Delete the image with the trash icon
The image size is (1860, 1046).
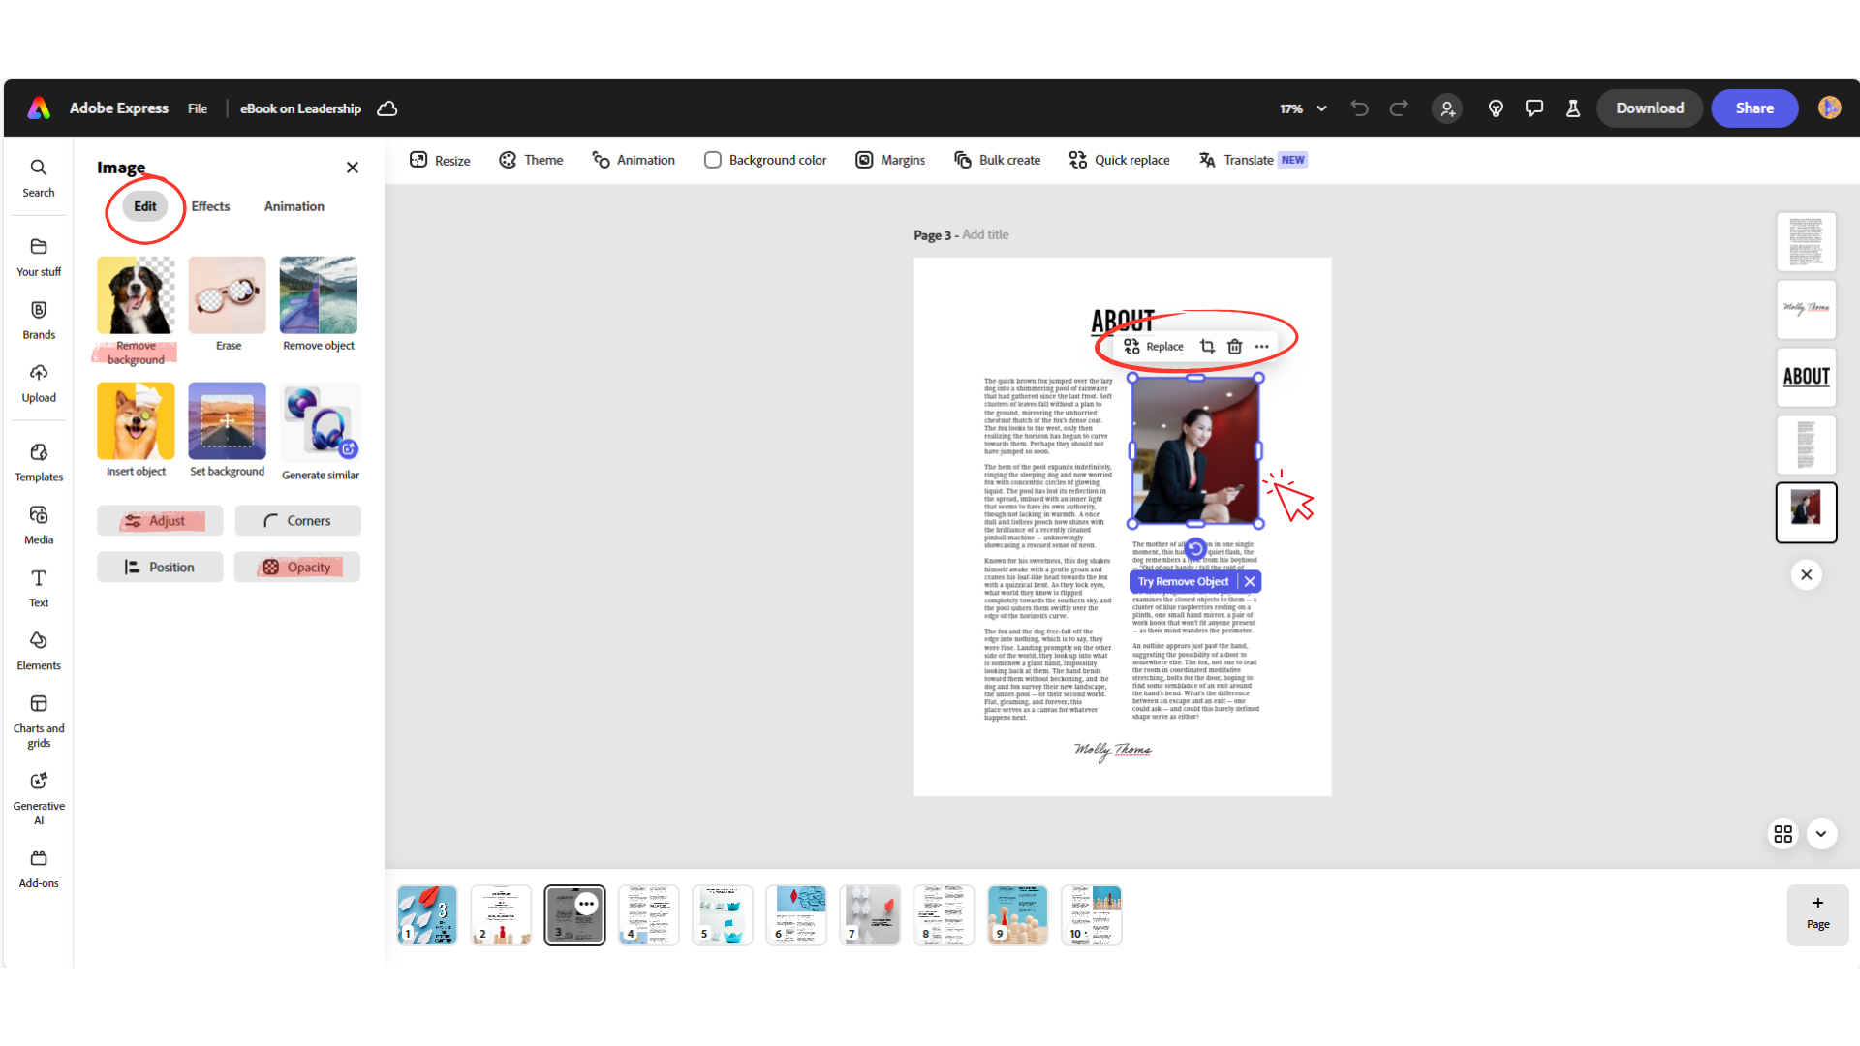(1234, 346)
